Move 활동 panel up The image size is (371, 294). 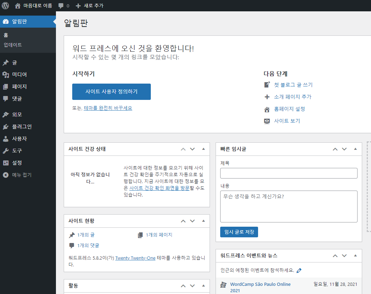[183, 286]
